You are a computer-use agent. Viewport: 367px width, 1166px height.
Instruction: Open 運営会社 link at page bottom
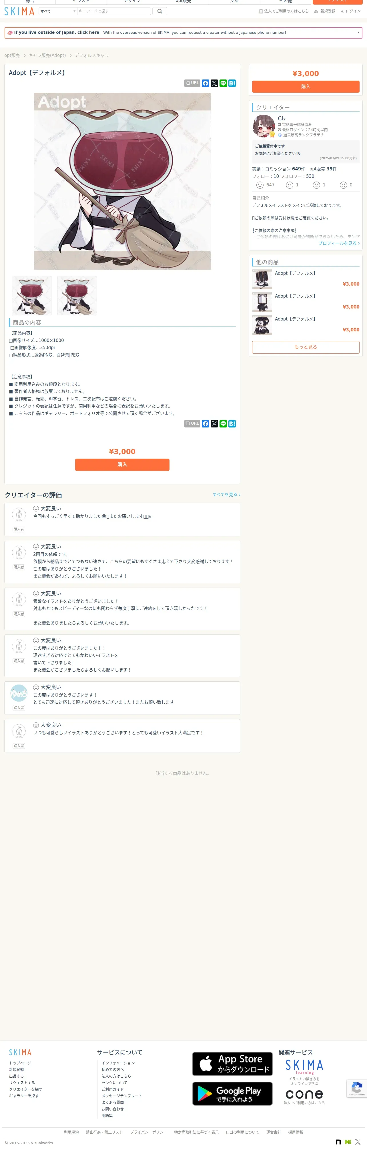[273, 1133]
